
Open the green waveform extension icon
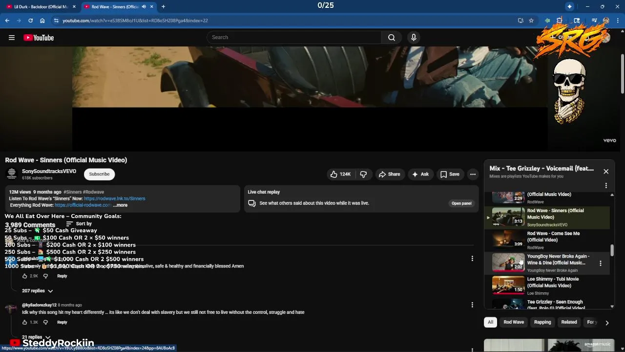click(x=548, y=21)
